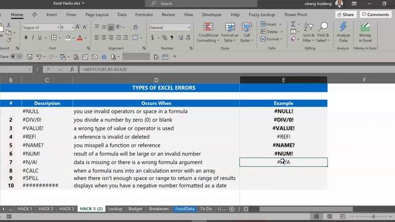Screen dimensions: 395x222
Task: Open the font name Segoe UI dropdown
Action: [58, 27]
